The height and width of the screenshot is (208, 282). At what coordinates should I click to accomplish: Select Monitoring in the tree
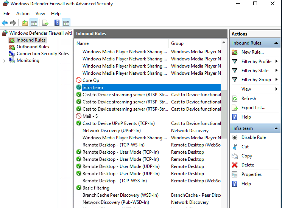(x=28, y=60)
